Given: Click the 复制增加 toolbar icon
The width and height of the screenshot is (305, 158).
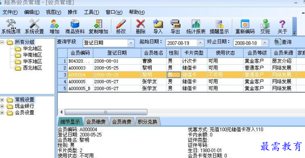Looking at the screenshot, I should coord(98,27).
